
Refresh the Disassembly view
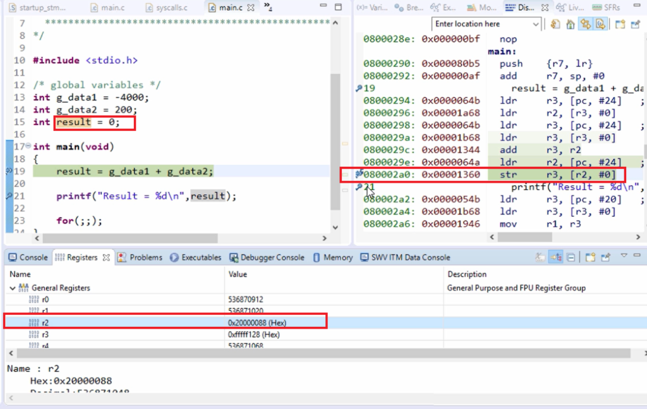[555, 25]
